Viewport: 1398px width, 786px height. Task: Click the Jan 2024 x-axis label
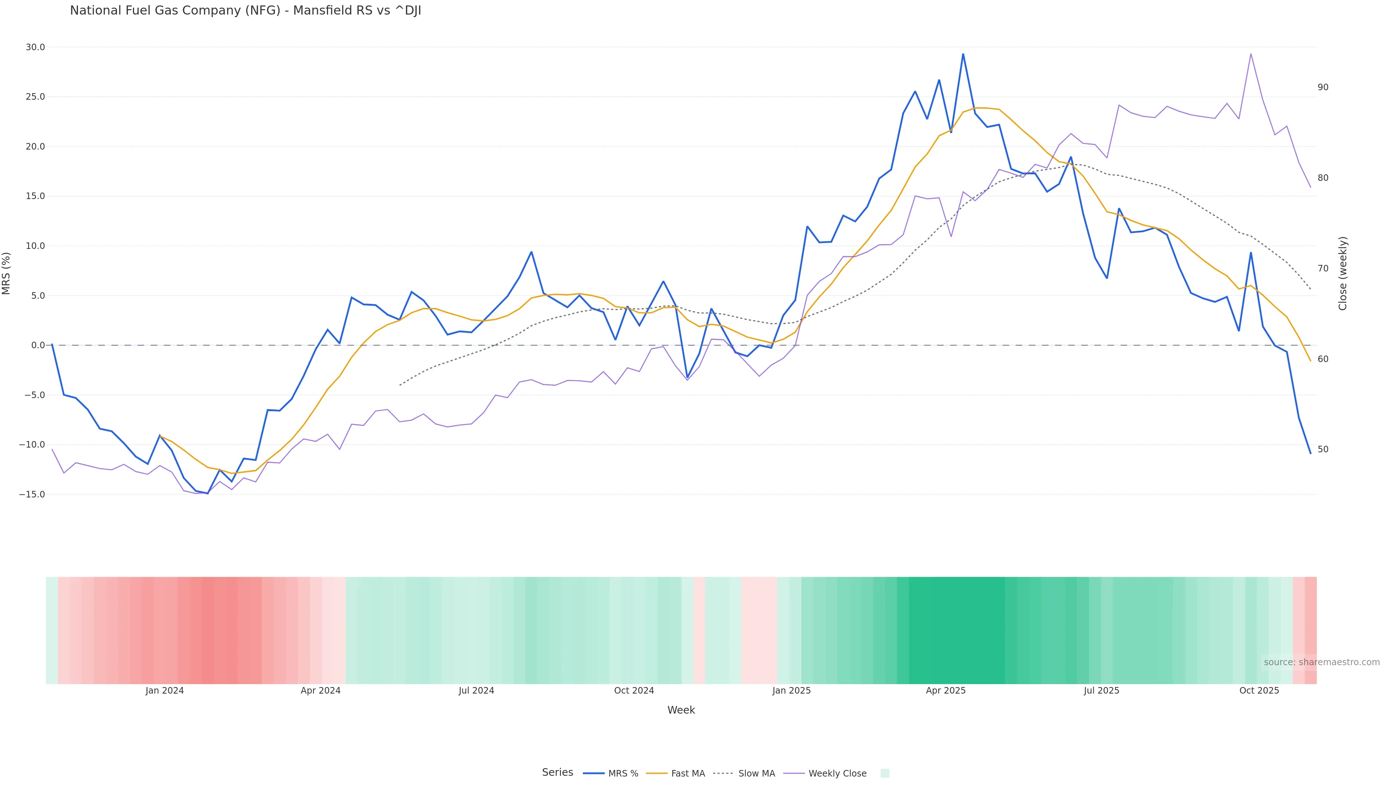(x=165, y=691)
